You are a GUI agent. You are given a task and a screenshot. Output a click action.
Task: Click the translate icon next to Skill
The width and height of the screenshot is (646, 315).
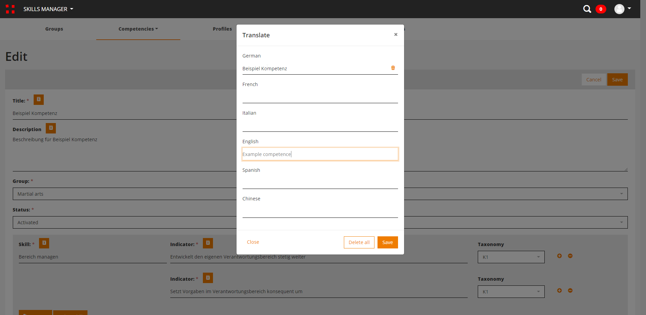[44, 243]
